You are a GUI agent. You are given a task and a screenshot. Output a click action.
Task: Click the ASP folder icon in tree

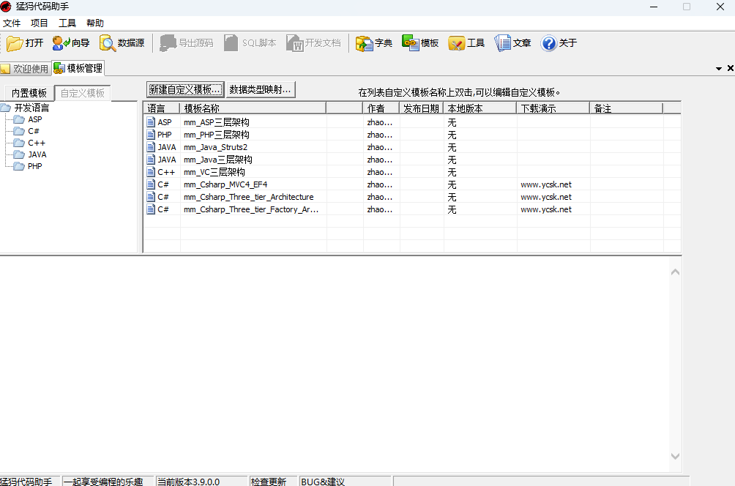coord(19,119)
